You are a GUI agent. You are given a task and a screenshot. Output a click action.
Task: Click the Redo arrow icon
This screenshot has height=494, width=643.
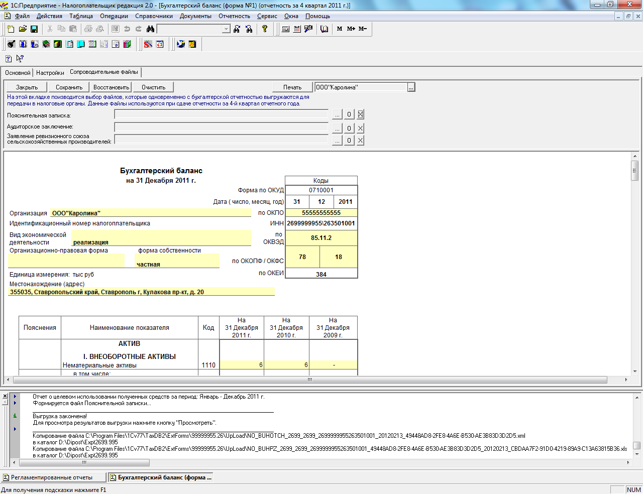139,29
